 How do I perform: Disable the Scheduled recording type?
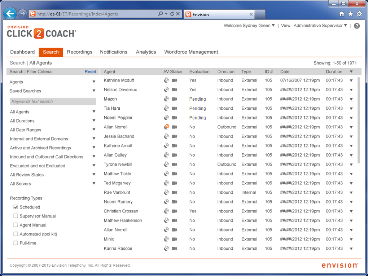(16, 207)
